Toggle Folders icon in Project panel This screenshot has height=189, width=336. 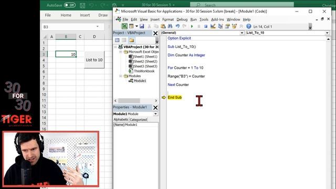click(131, 40)
